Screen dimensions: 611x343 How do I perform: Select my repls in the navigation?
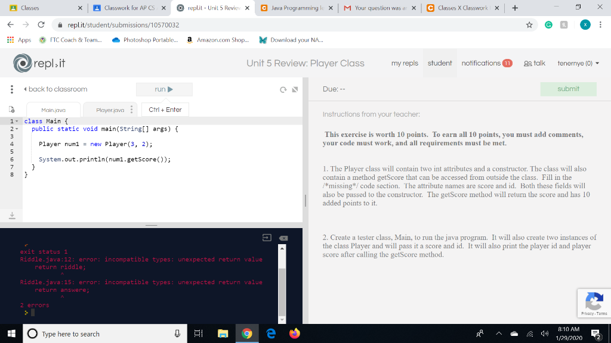(x=405, y=63)
